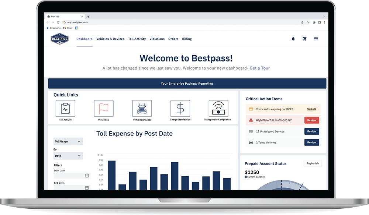The width and height of the screenshot is (369, 215).
Task: Open the Toll Activity quick link icon
Action: click(65, 109)
